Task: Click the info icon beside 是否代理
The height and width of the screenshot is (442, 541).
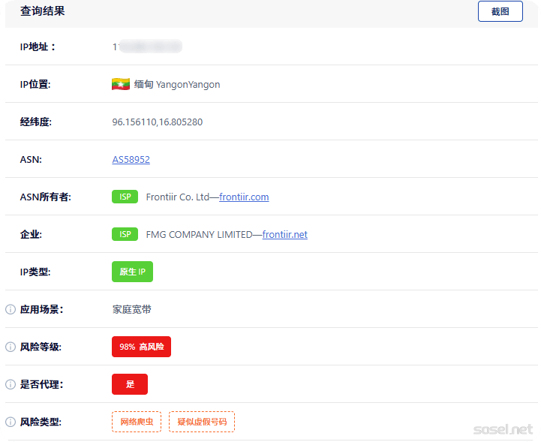Action: point(11,384)
